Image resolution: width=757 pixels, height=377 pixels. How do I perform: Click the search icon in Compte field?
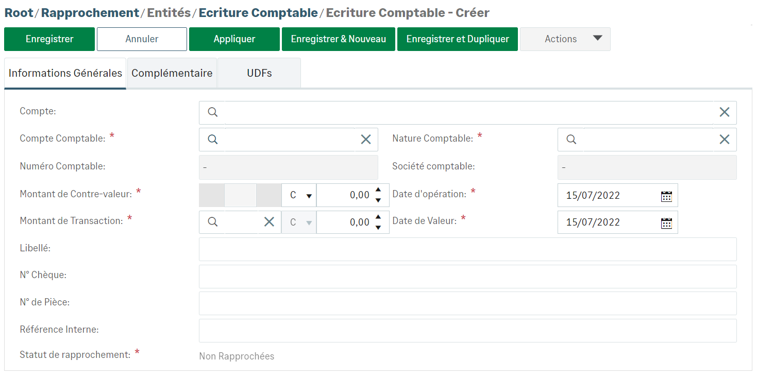[x=212, y=112]
